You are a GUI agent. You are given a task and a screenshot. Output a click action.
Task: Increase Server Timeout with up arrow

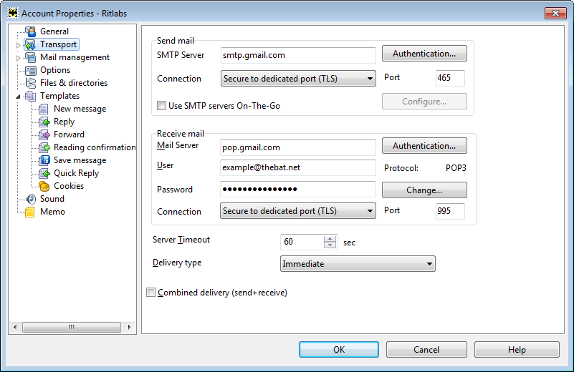pyautogui.click(x=330, y=238)
